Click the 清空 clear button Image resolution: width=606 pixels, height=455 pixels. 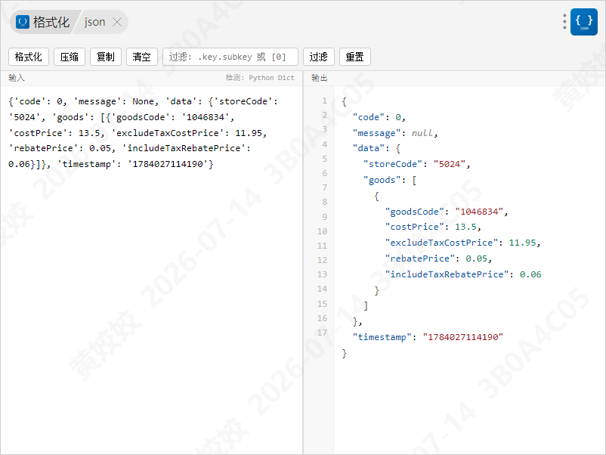pyautogui.click(x=142, y=57)
